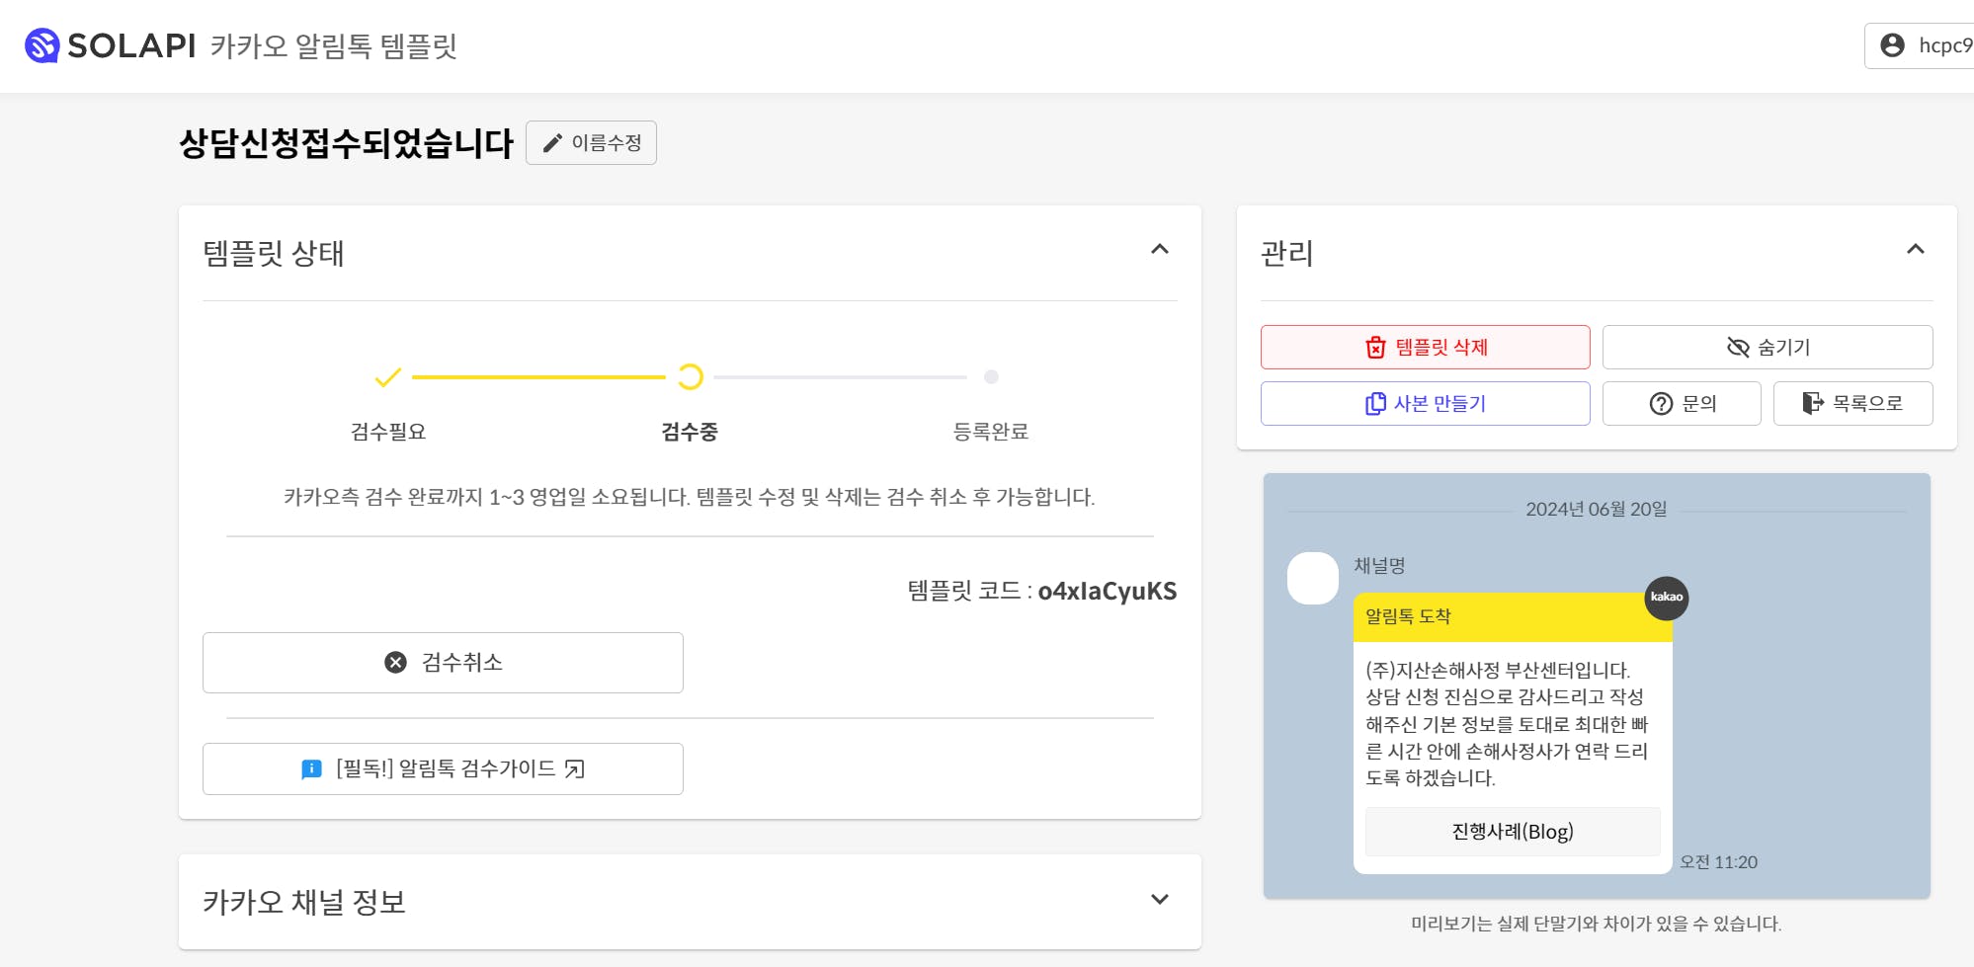The image size is (1974, 967).
Task: Click the pencil icon next to 이름수정
Action: pos(552,143)
